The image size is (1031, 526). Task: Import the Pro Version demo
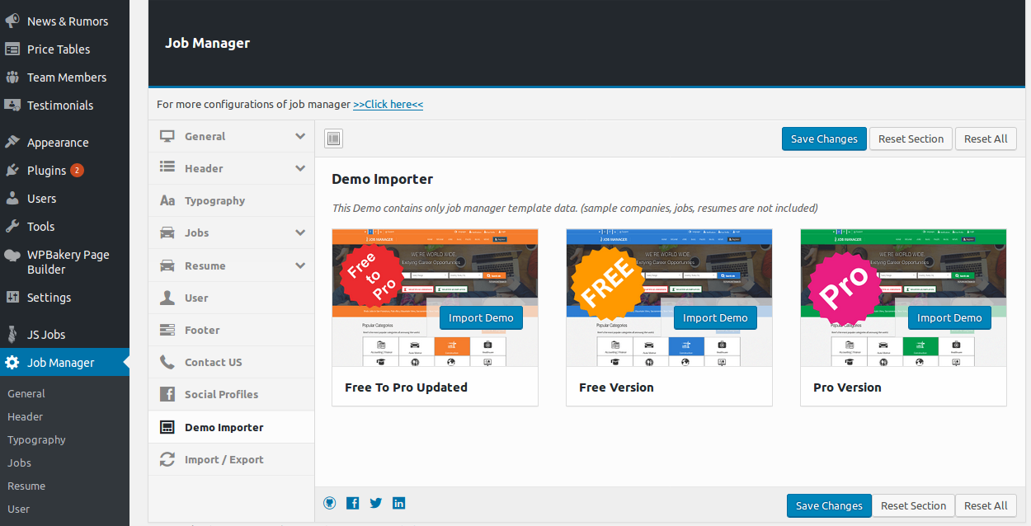tap(949, 318)
